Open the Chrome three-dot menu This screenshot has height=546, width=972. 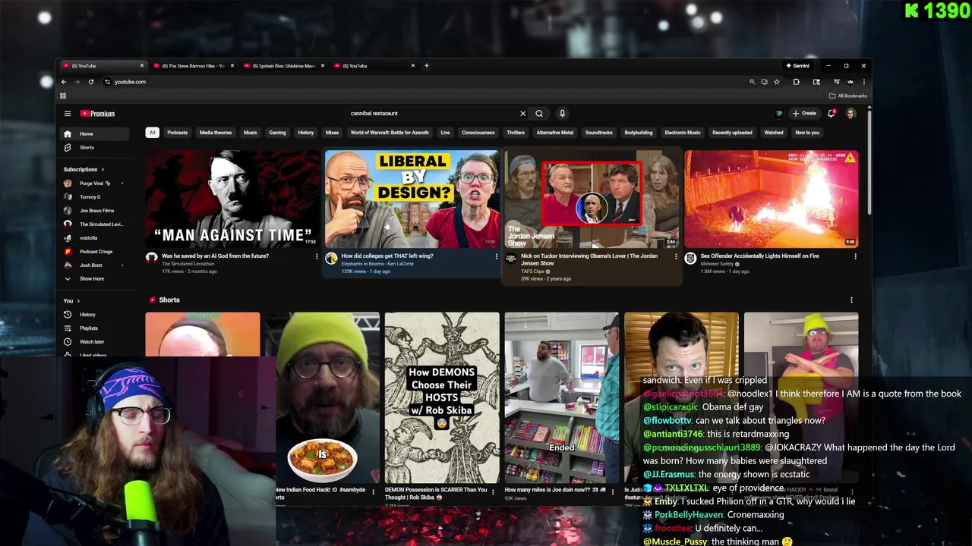[863, 82]
